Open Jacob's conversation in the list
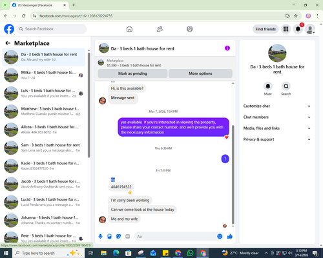323x258 pixels. [x=43, y=184]
